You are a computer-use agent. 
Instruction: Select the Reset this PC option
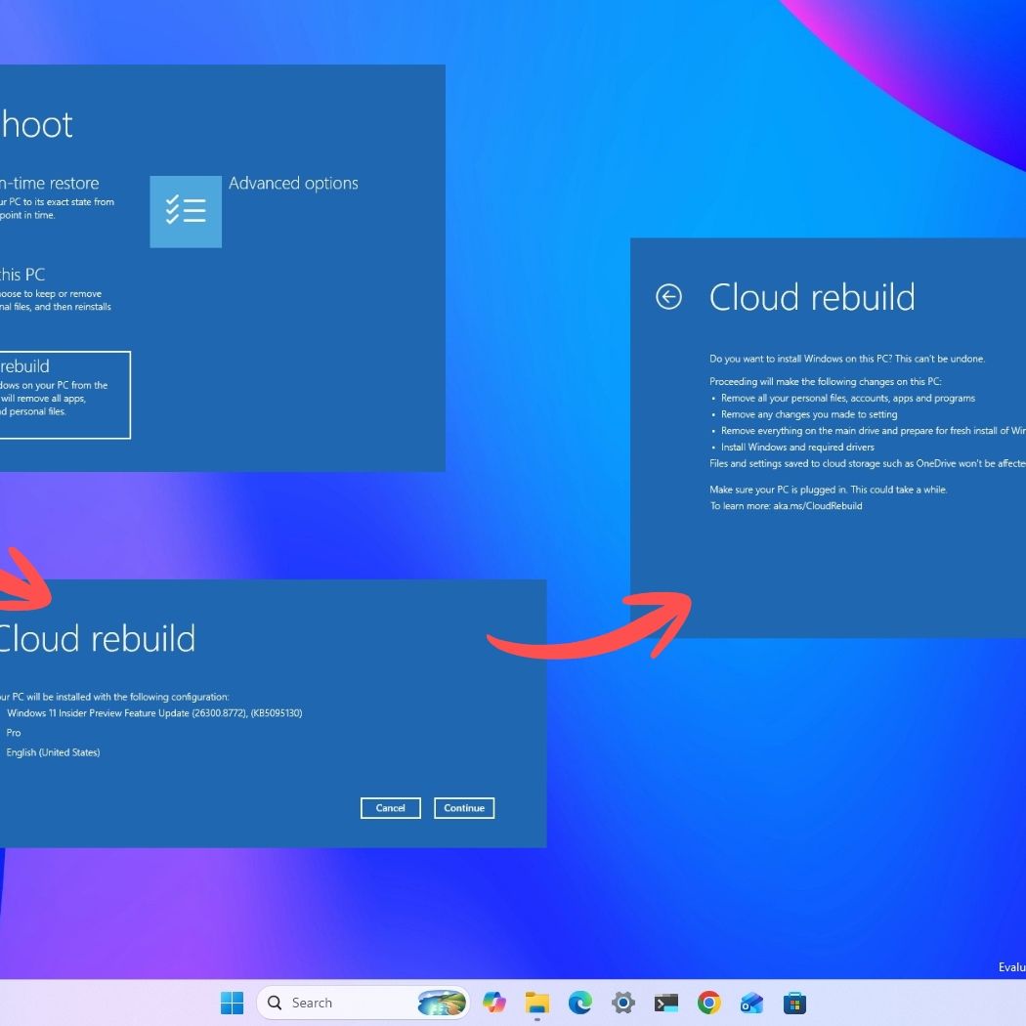coord(56,288)
